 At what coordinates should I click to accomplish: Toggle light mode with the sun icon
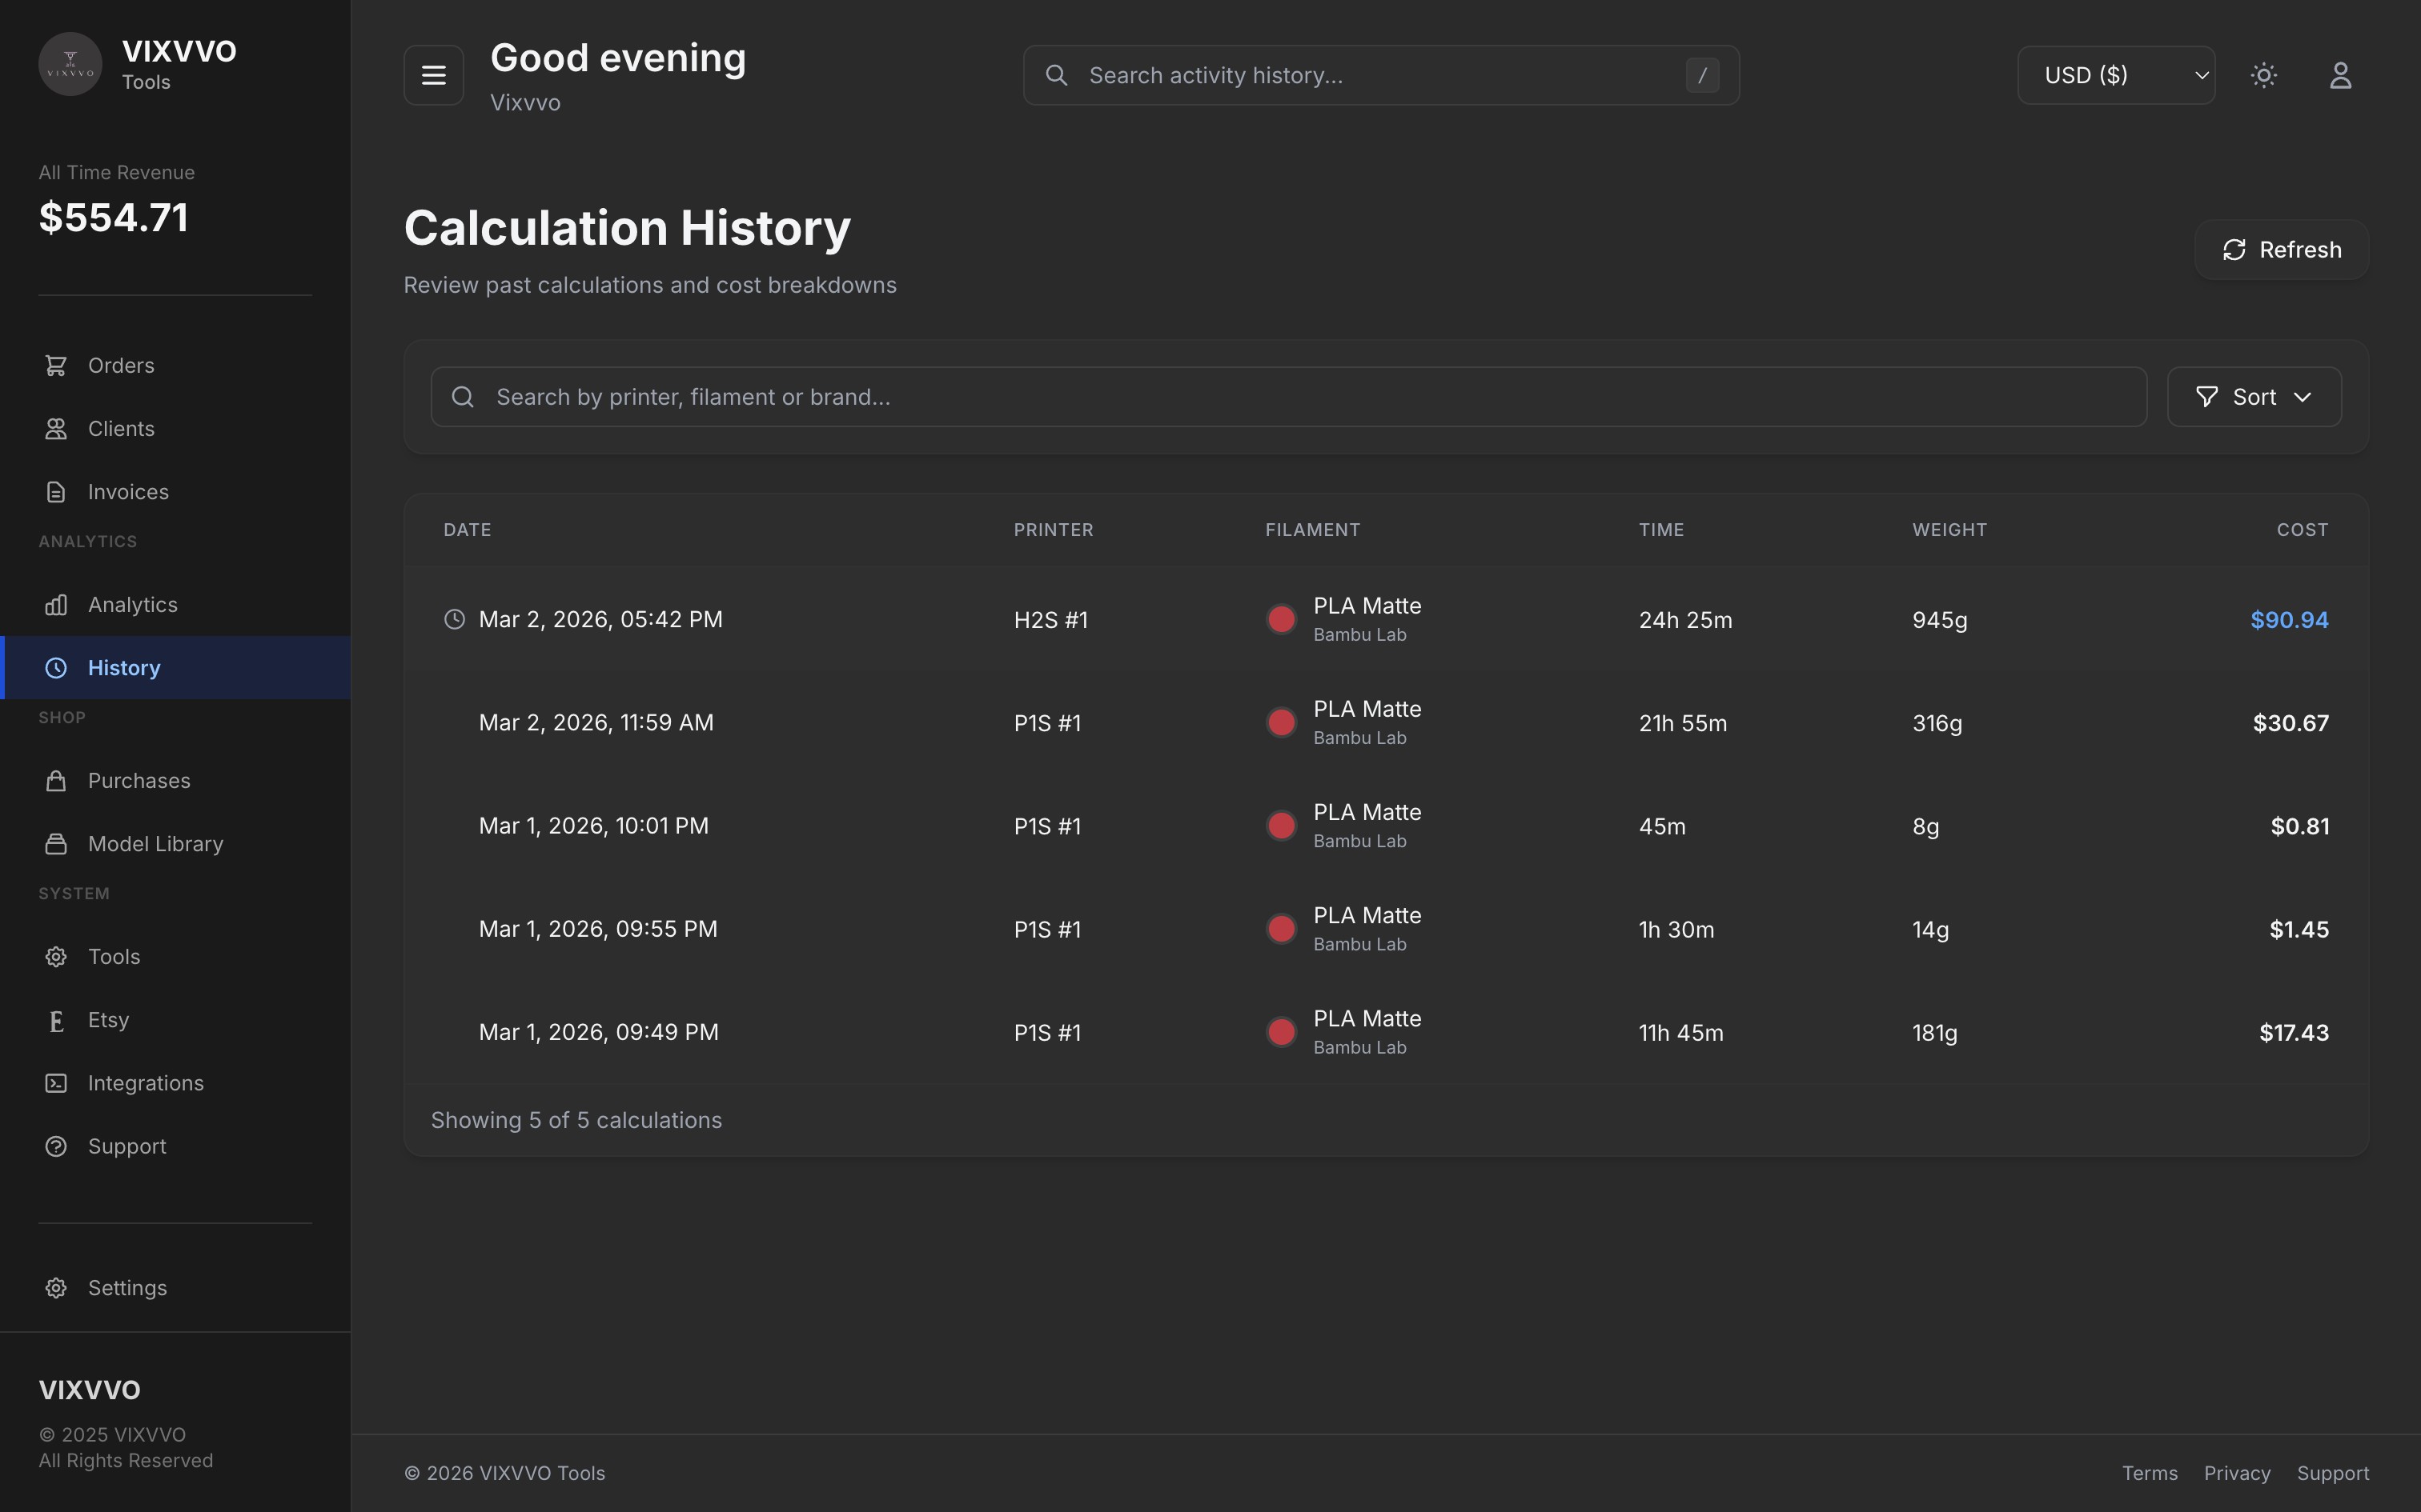(x=2264, y=74)
